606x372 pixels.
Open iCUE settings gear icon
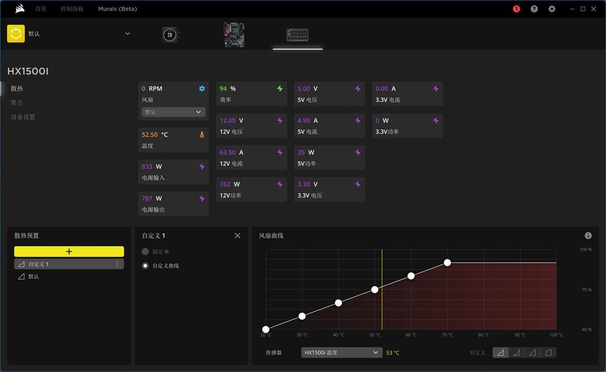coord(552,9)
